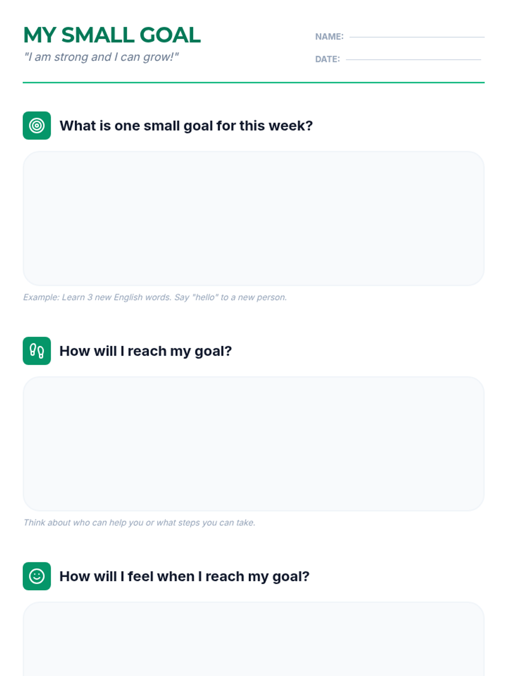Click the reach my goal answer box

click(253, 444)
